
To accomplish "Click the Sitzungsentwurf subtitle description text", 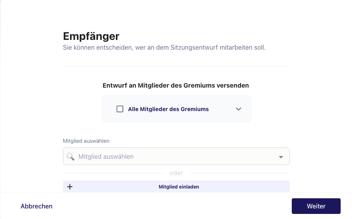I will point(164,48).
